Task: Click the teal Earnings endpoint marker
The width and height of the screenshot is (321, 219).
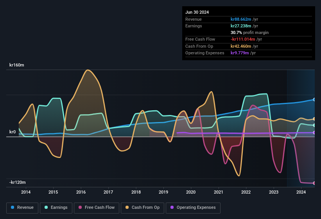Action: pyautogui.click(x=314, y=125)
